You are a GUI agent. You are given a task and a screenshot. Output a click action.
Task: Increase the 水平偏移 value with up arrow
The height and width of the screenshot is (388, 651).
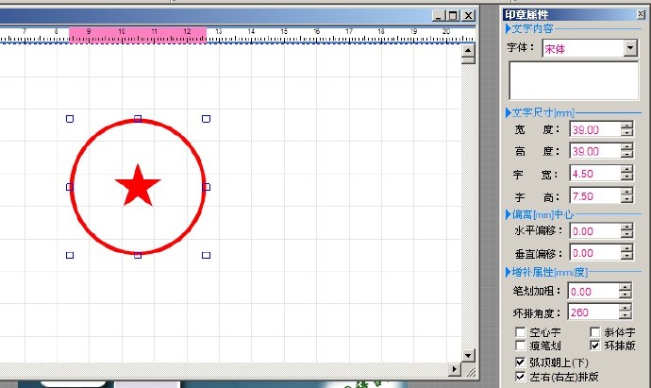[626, 227]
